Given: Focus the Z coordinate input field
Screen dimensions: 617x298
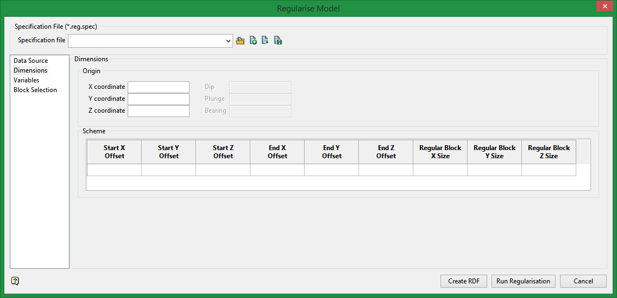Looking at the screenshot, I should [159, 111].
